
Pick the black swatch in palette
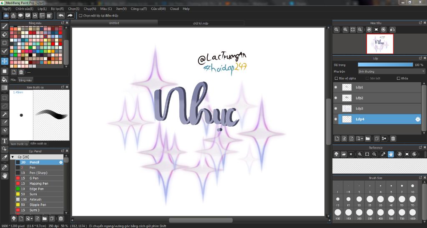click(30, 55)
